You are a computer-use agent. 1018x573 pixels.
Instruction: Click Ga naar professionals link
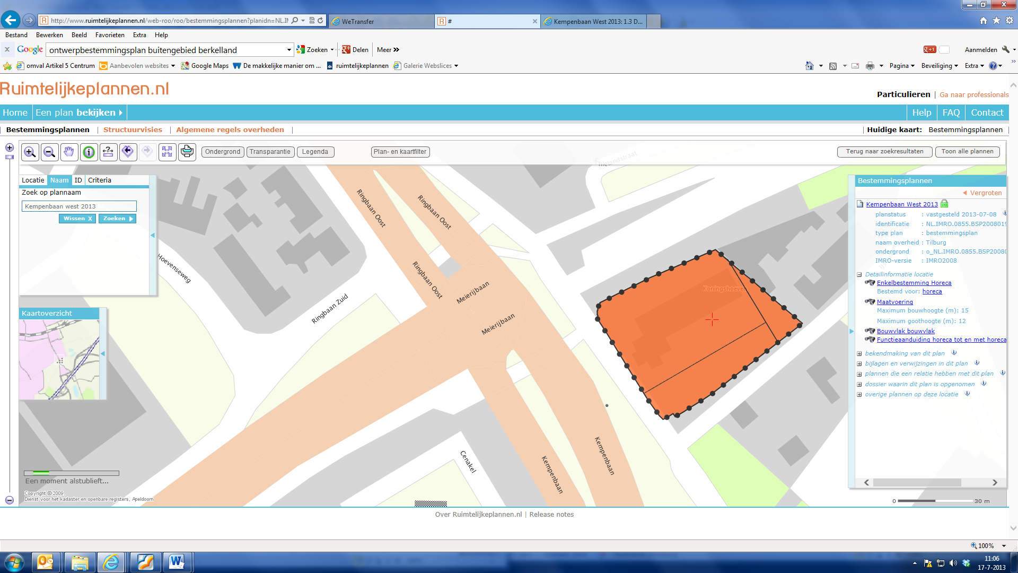pos(974,94)
